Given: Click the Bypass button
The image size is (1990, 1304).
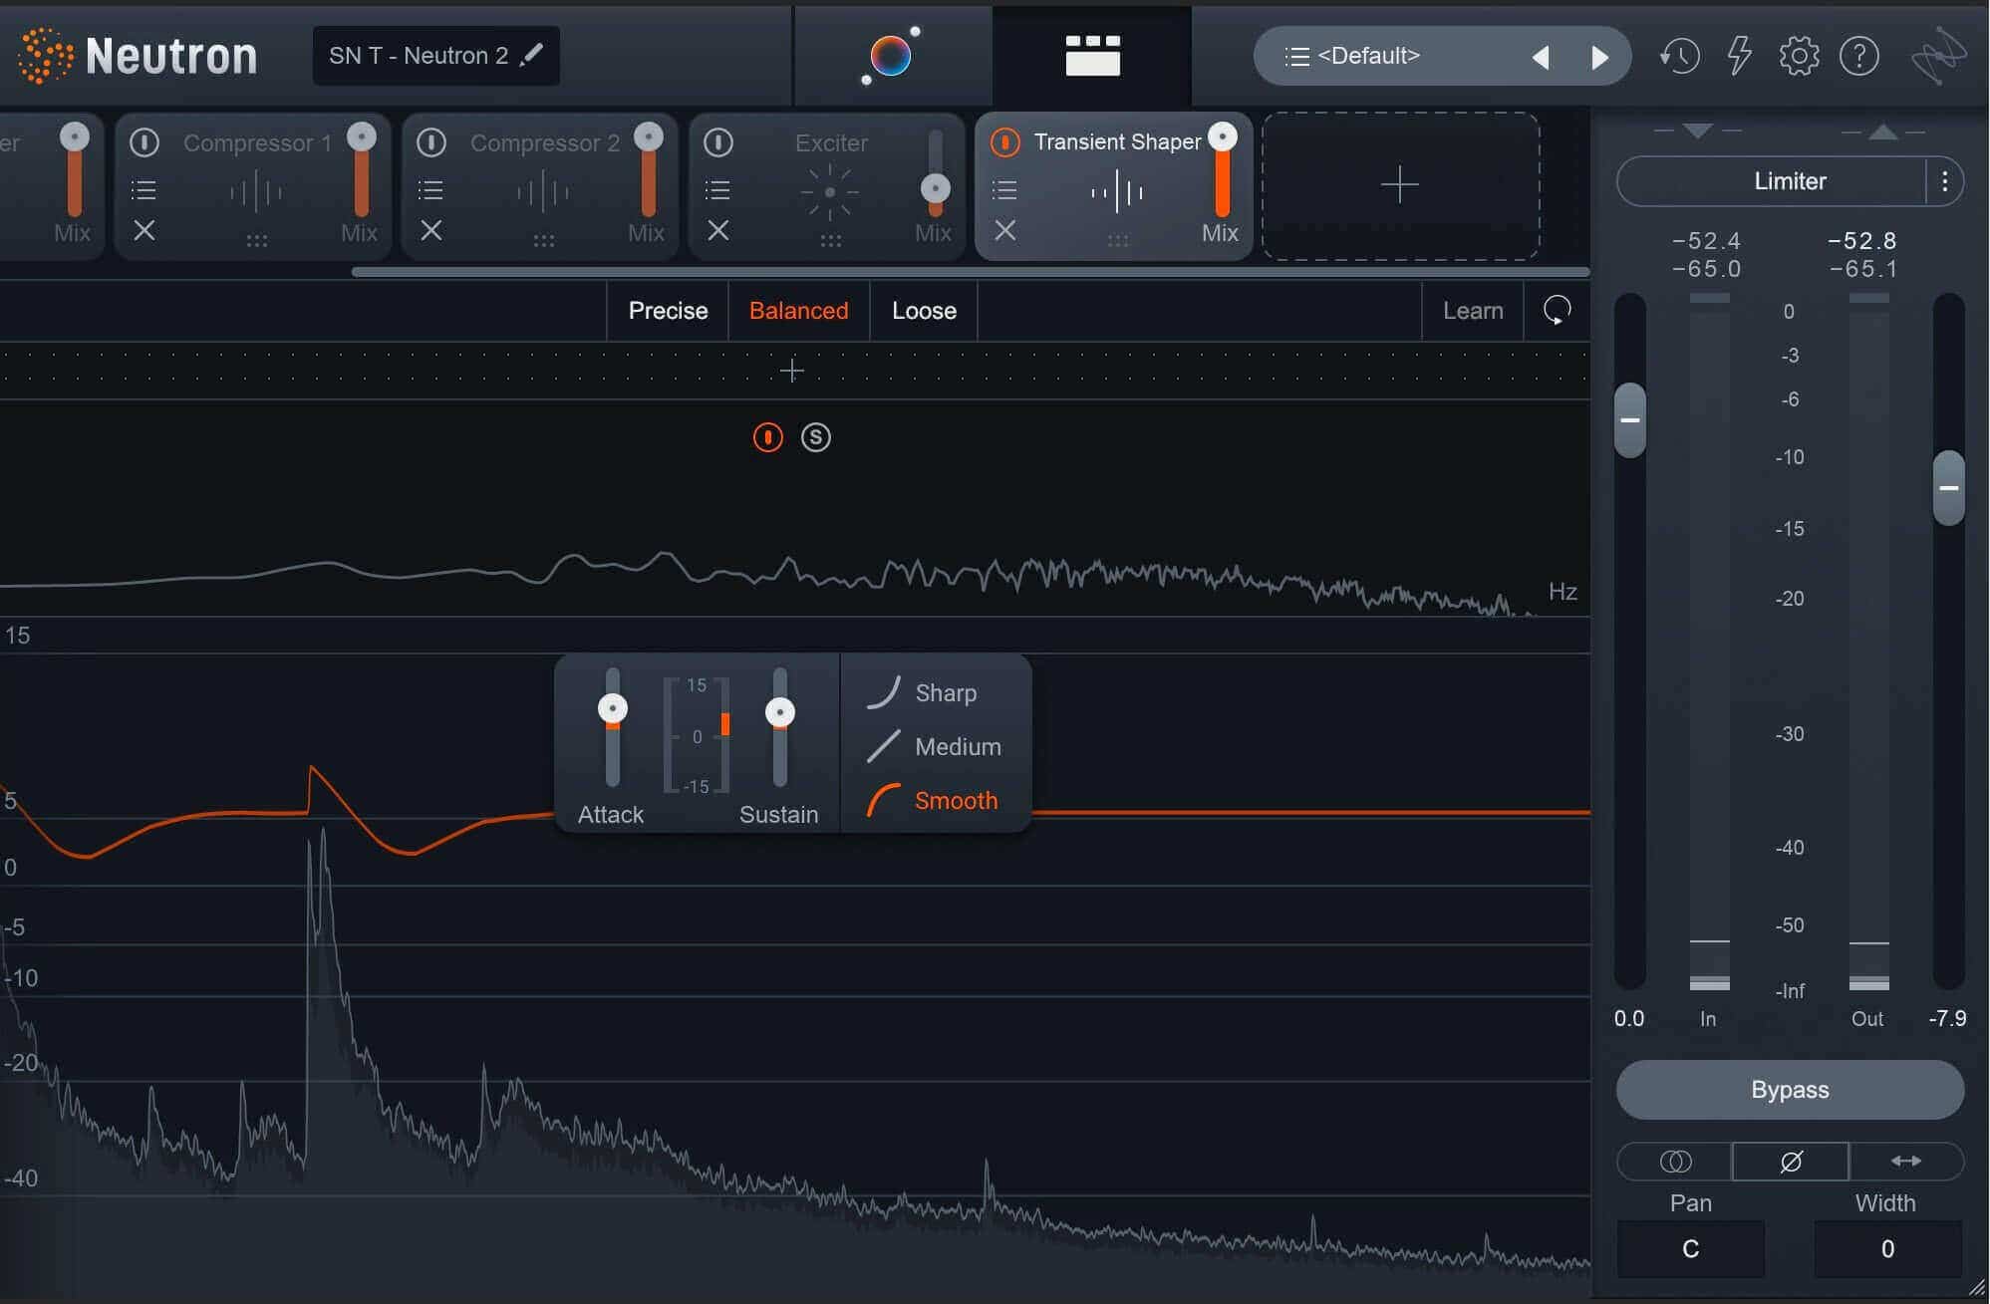Looking at the screenshot, I should coord(1790,1090).
